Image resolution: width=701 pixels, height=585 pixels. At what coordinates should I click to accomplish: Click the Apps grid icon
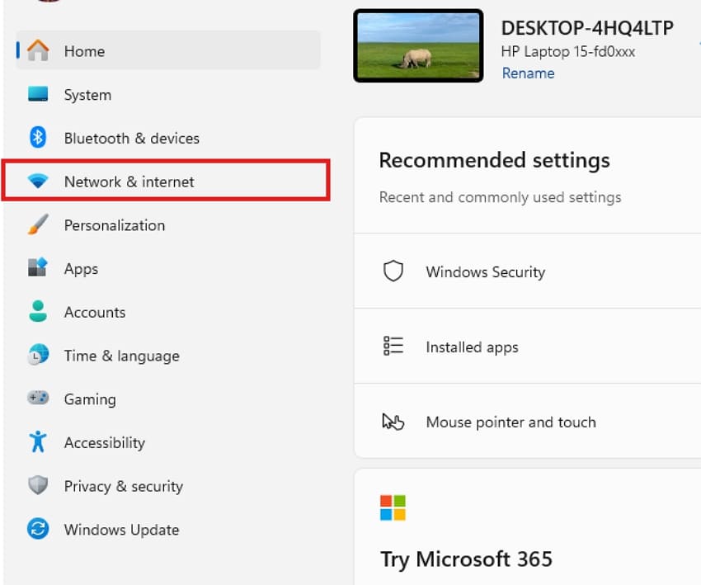pos(38,267)
